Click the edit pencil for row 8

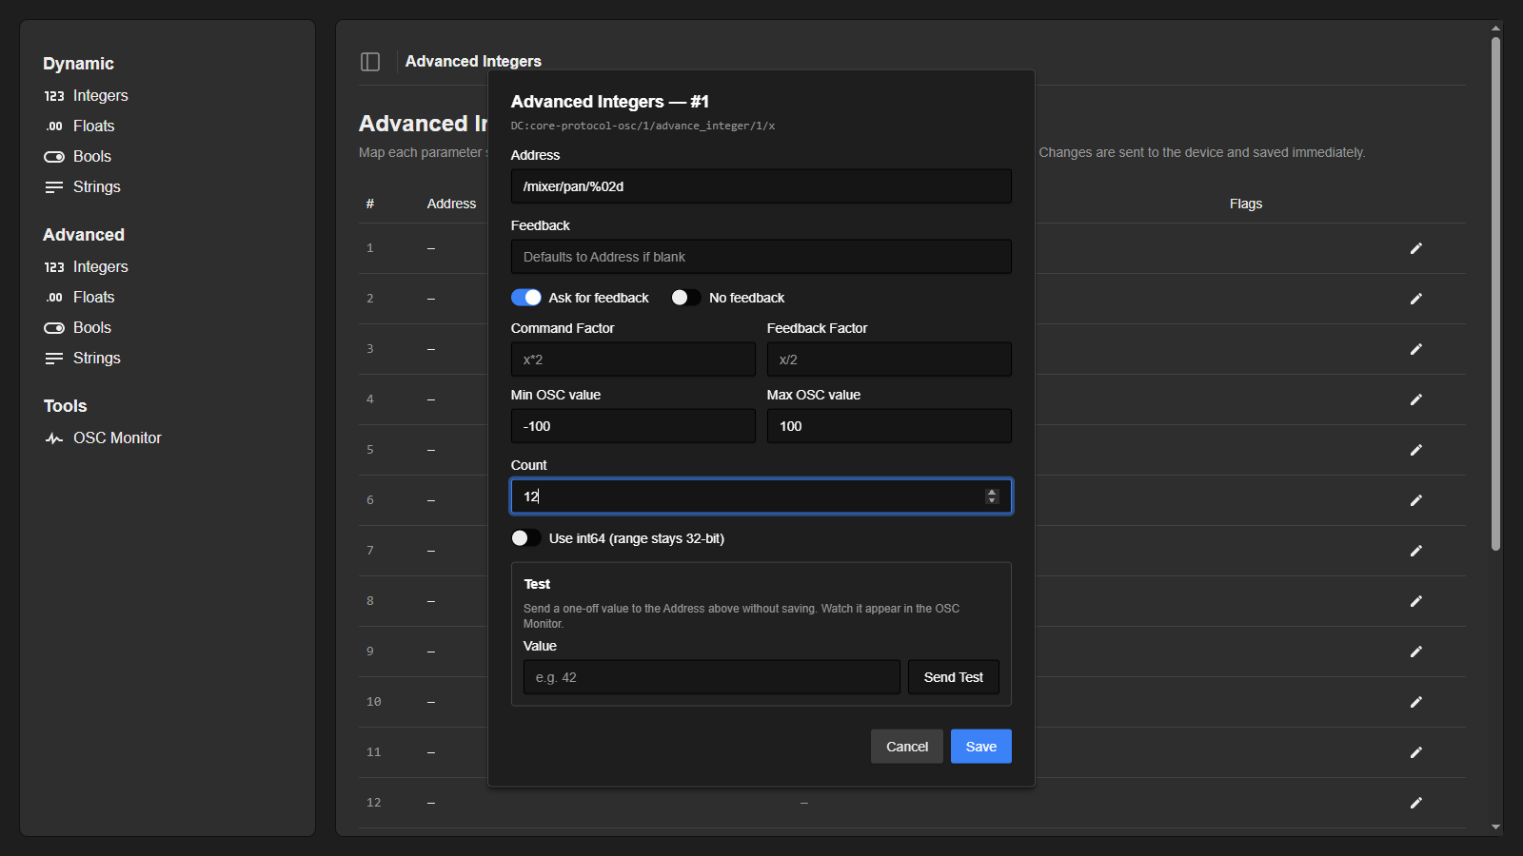tap(1416, 601)
